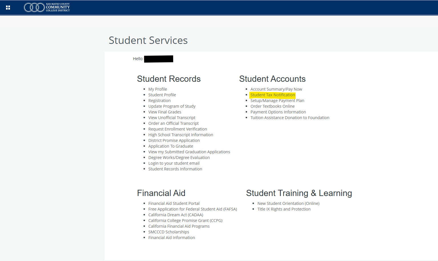The width and height of the screenshot is (438, 261).
Task: Click California Financial Aid Programs
Action: point(179,226)
